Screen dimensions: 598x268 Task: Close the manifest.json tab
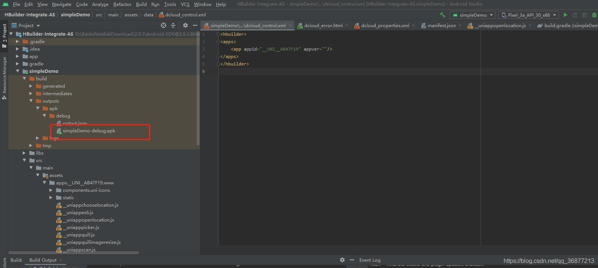[460, 26]
